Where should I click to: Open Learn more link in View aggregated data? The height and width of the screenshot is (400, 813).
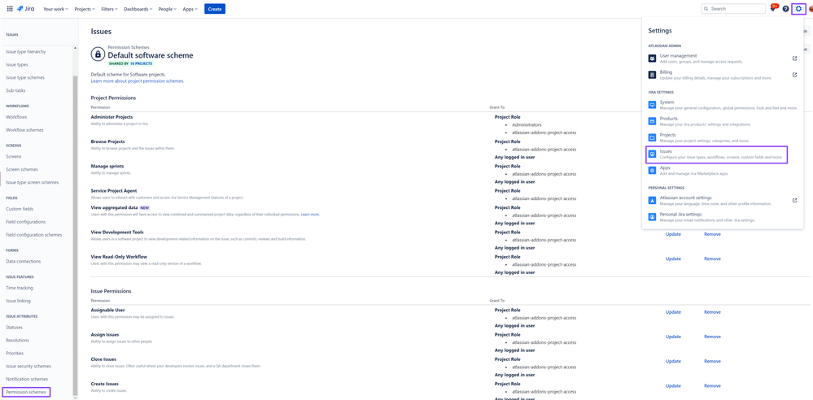click(310, 214)
